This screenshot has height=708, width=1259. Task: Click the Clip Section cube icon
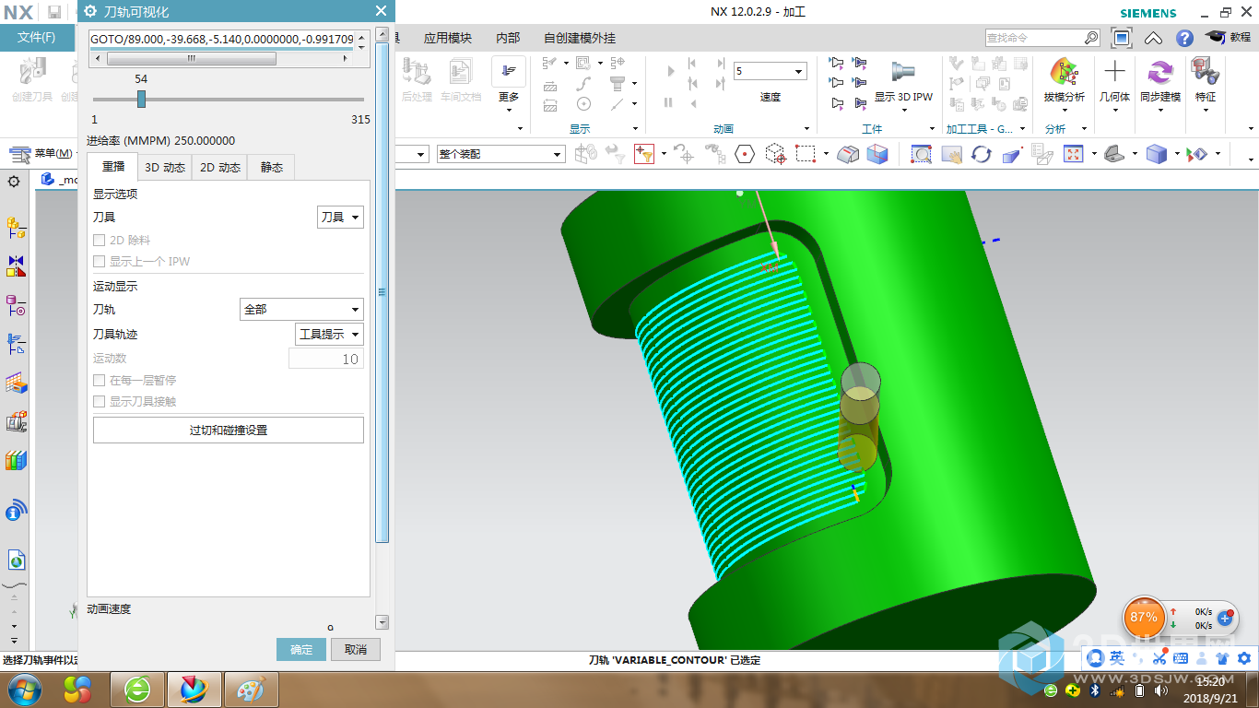[877, 154]
